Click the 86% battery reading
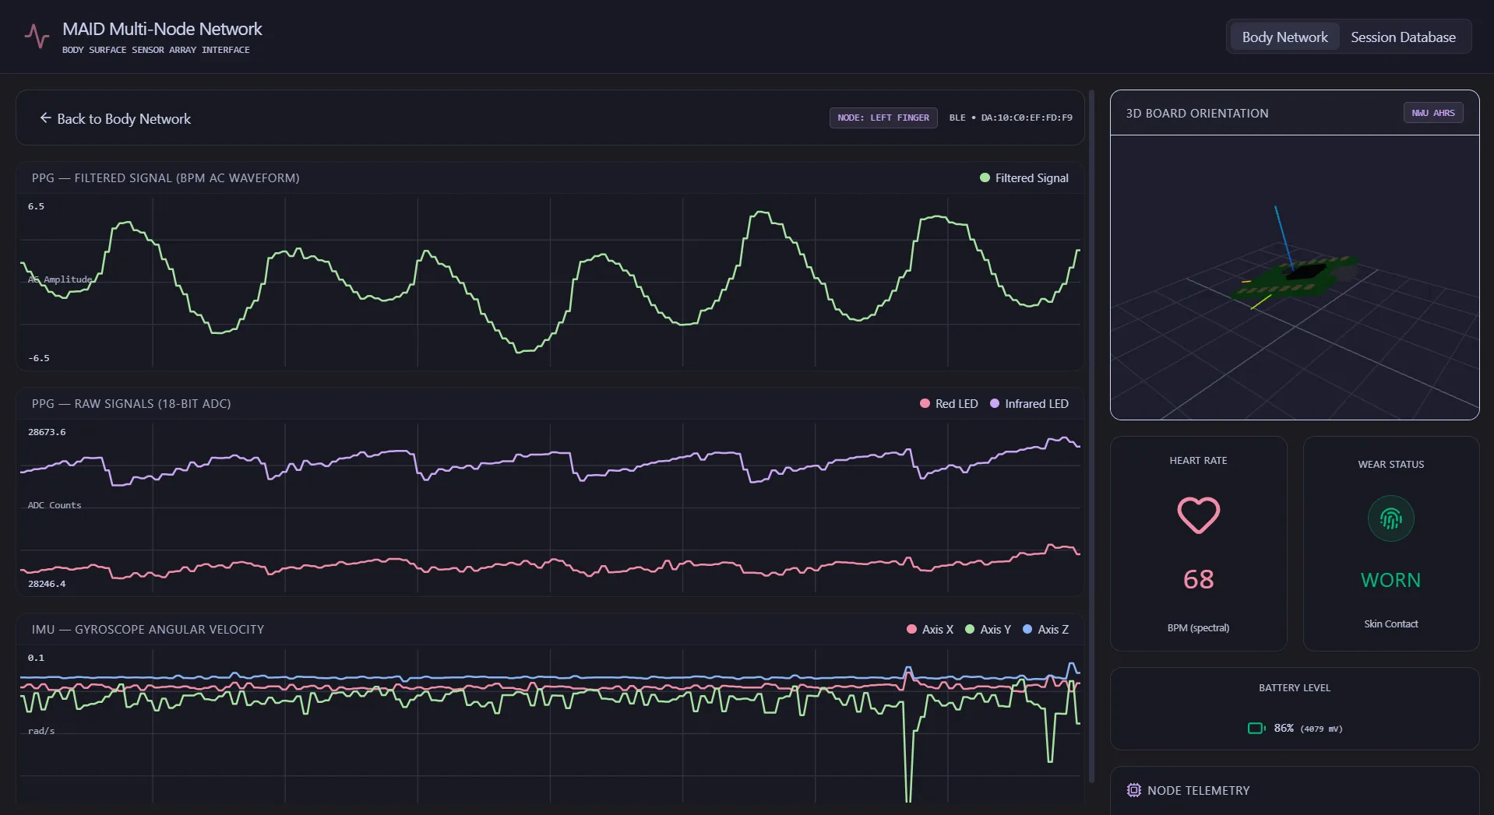Image resolution: width=1494 pixels, height=815 pixels. pyautogui.click(x=1284, y=729)
